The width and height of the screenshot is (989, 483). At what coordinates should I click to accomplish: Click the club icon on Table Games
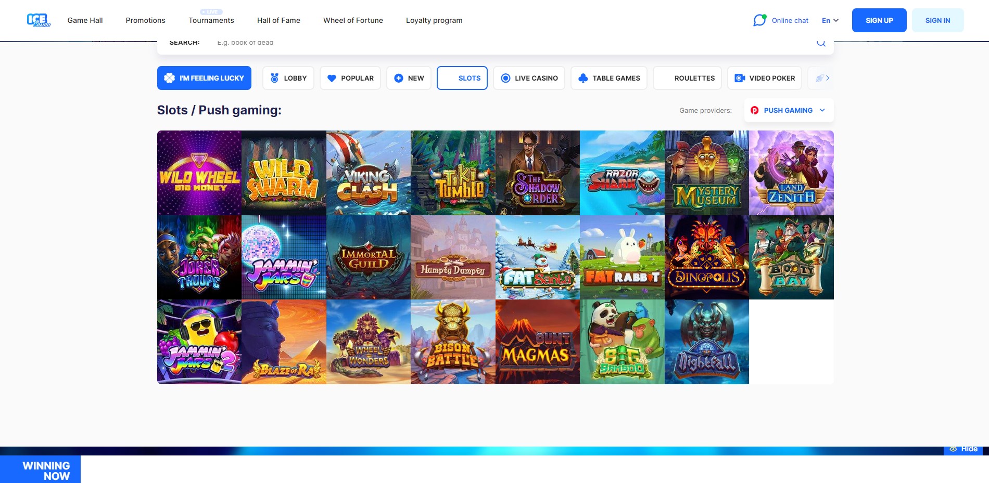pos(583,78)
